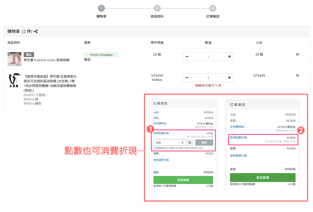Image resolution: width=313 pixels, height=212 pixels.
Task: Increase quantity of the NT$499 bundle
Action: click(x=229, y=78)
